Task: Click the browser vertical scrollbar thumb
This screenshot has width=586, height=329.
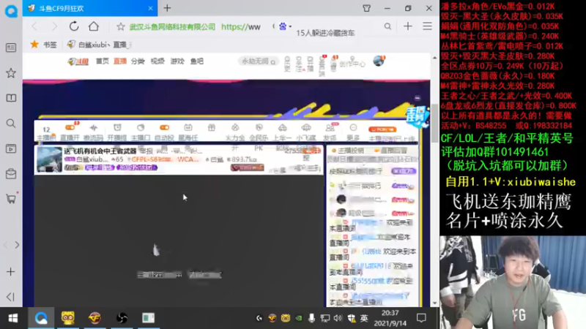Action: click(x=434, y=123)
